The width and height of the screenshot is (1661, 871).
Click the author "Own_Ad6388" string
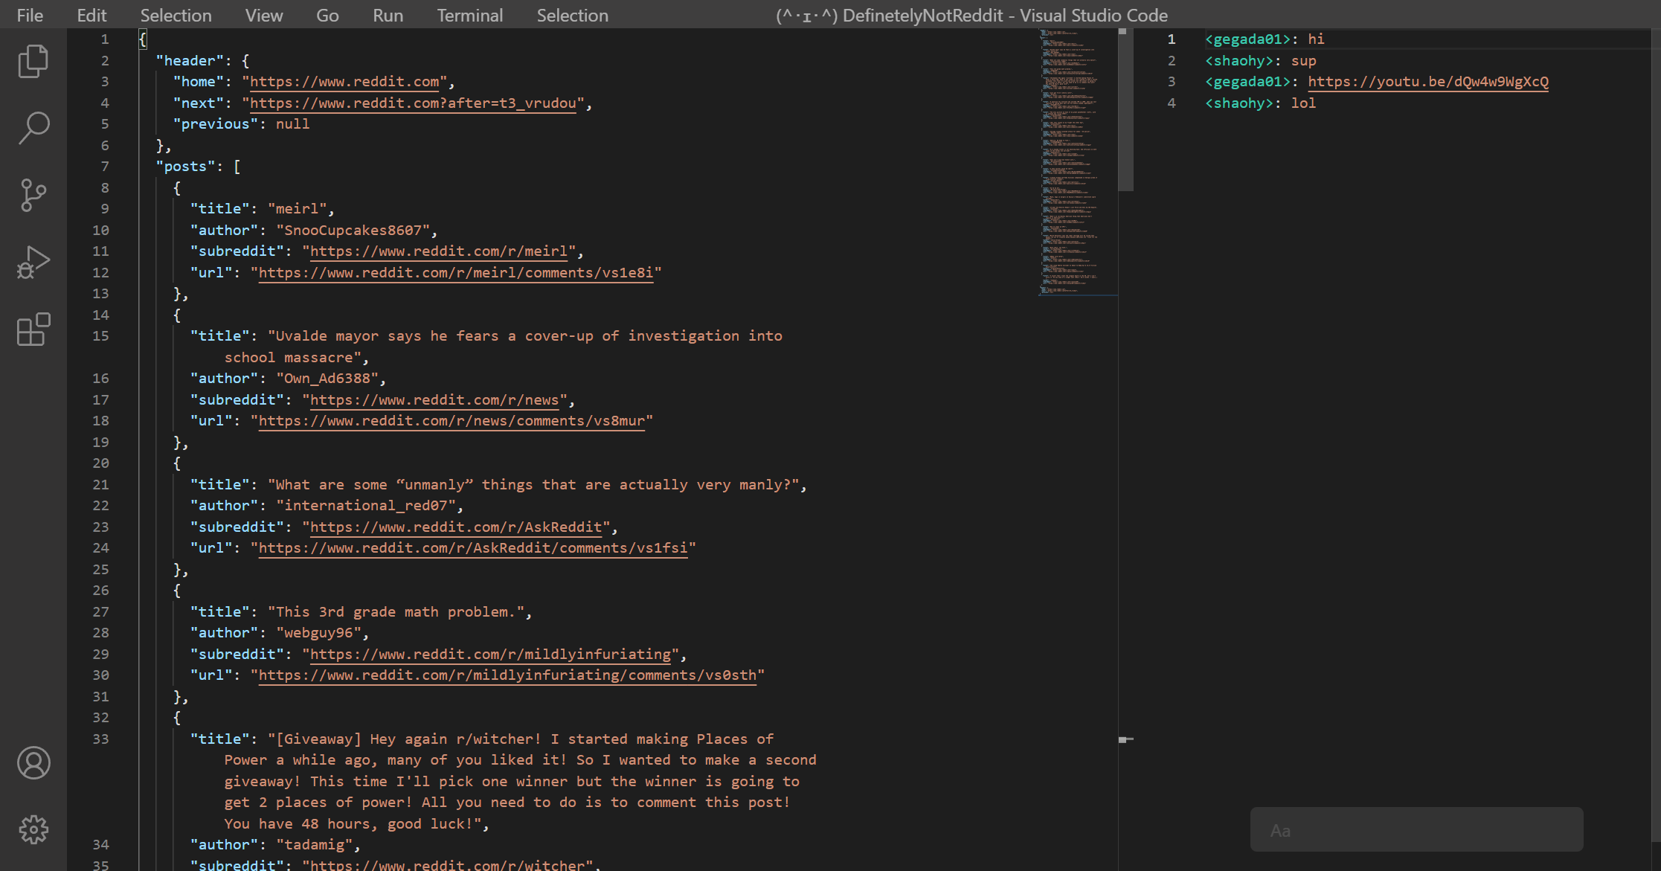pos(327,379)
